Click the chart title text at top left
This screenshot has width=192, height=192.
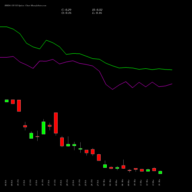[x=25, y=6]
